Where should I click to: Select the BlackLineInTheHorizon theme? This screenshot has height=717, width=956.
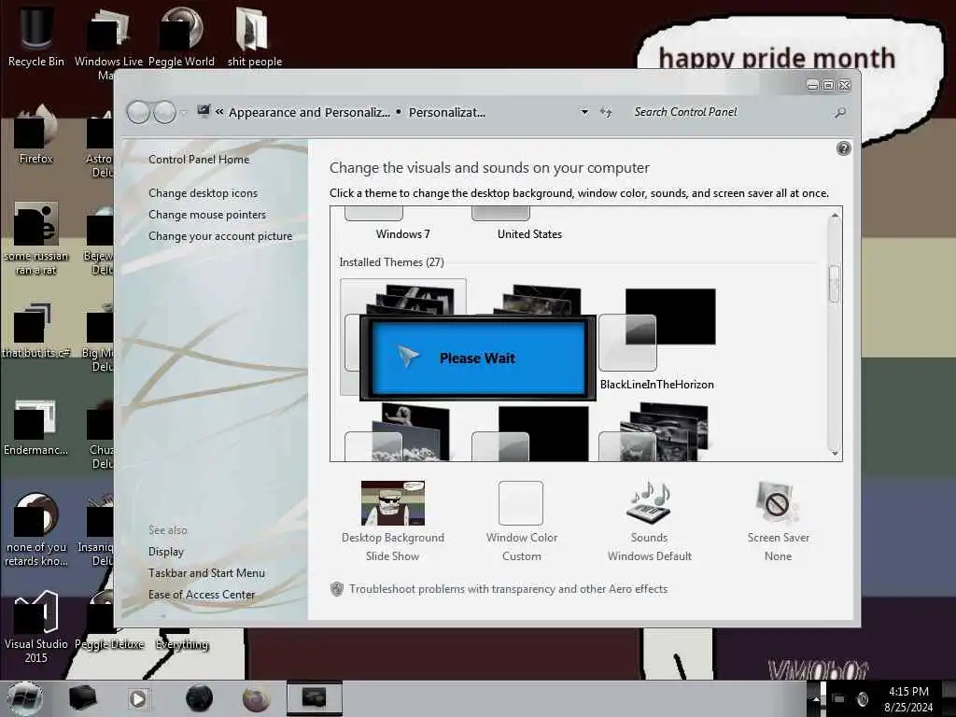coord(657,339)
